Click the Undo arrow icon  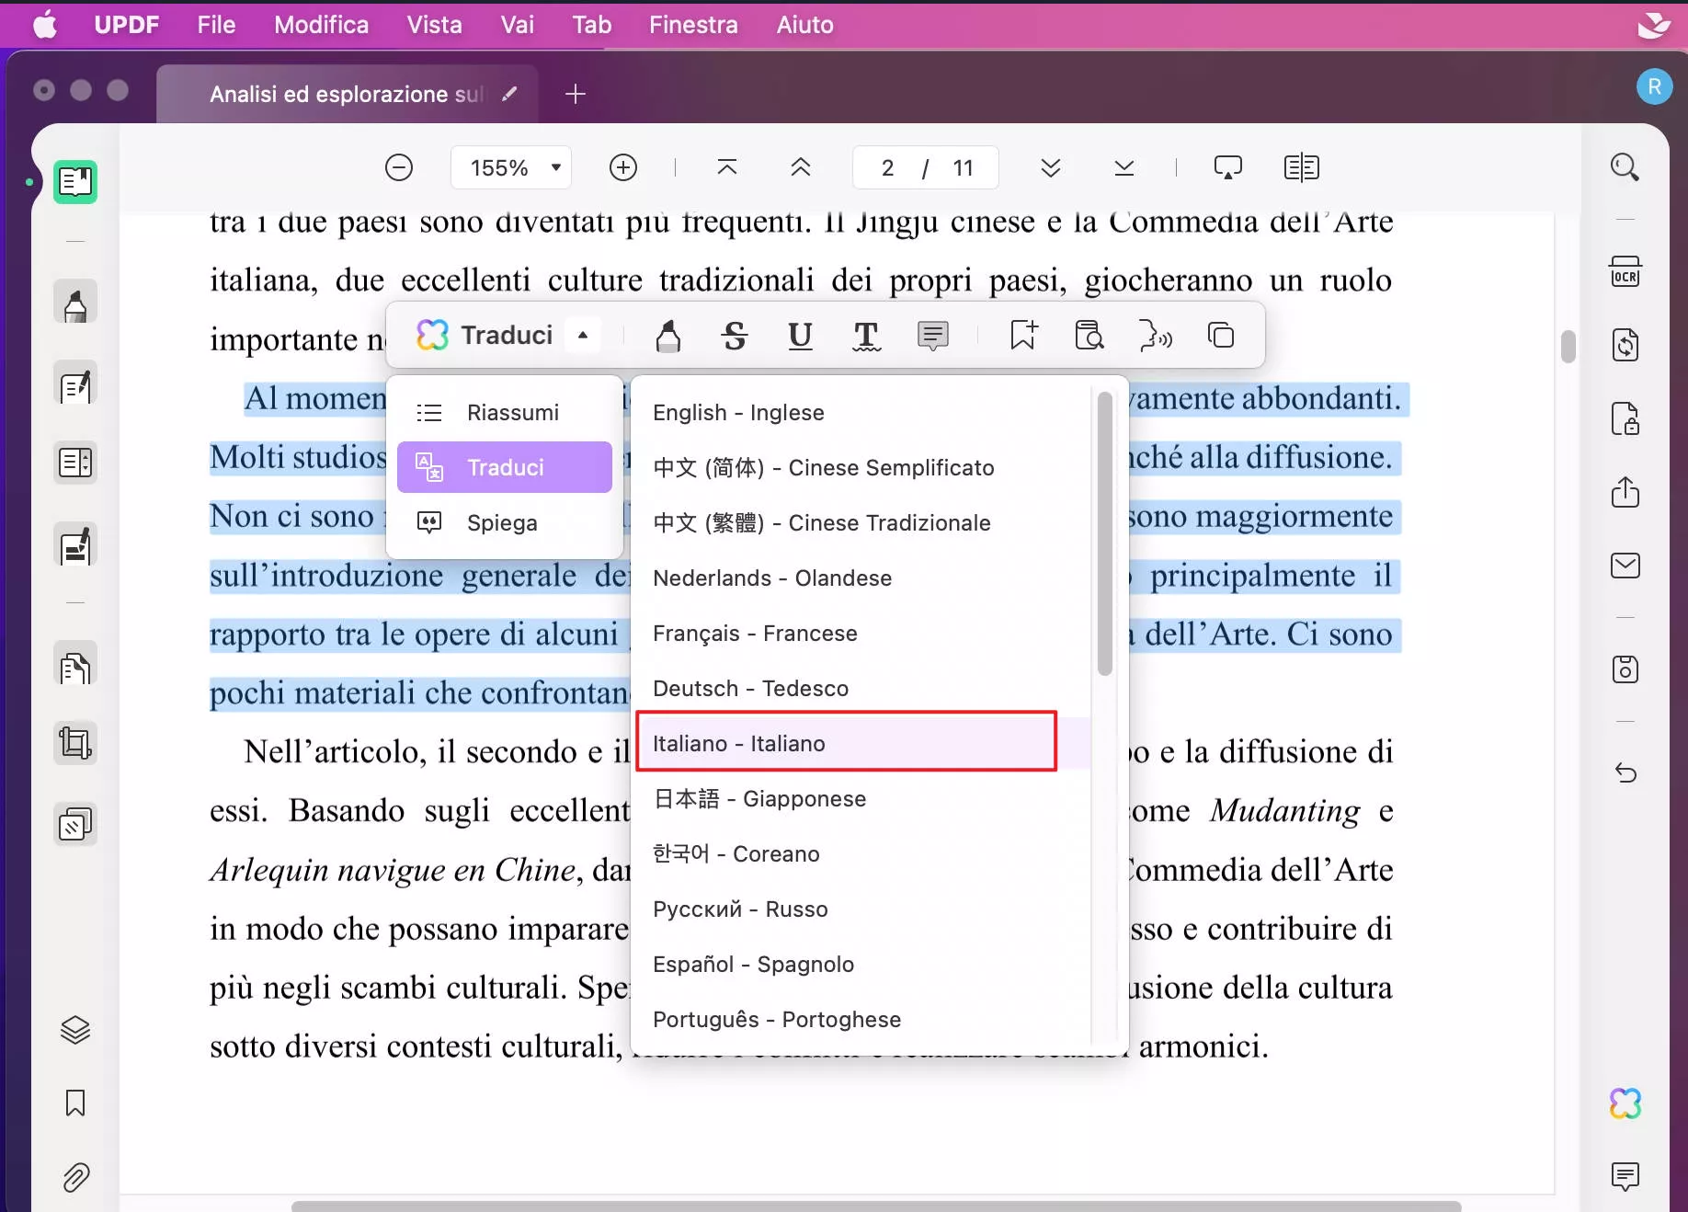(x=1625, y=773)
